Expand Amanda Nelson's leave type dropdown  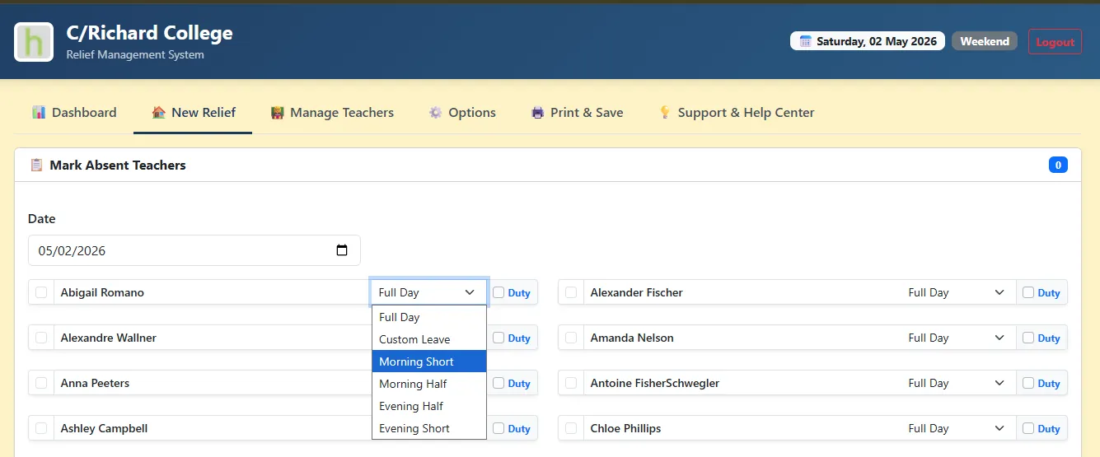coord(958,338)
